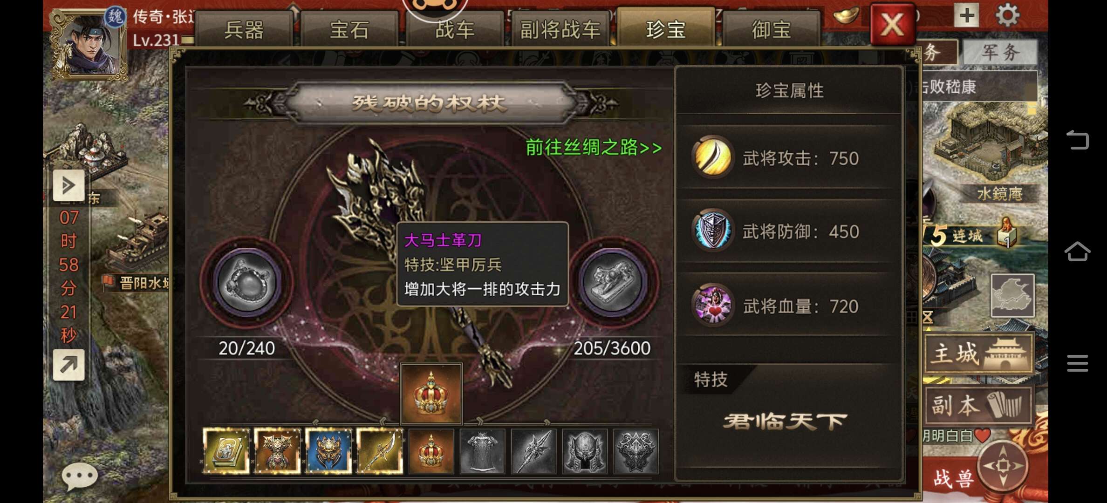Click the silver lion seal material slot
Screen dimensions: 1107x503
pyautogui.click(x=613, y=283)
